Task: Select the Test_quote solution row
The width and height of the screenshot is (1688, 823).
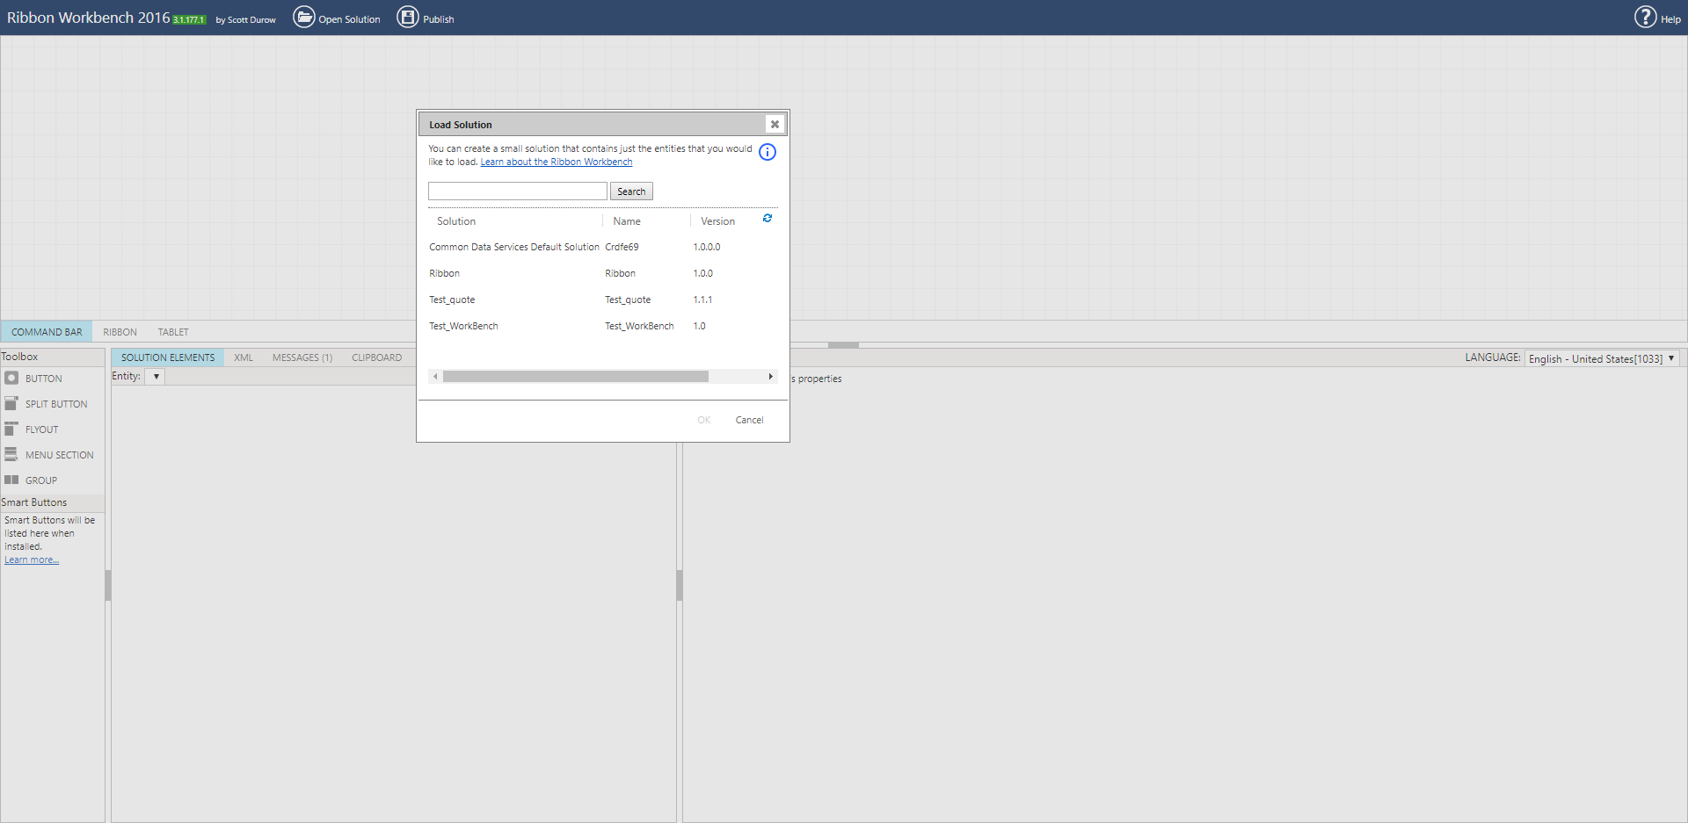Action: pyautogui.click(x=453, y=300)
